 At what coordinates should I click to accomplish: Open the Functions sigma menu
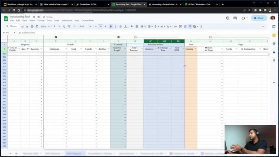pos(201,27)
